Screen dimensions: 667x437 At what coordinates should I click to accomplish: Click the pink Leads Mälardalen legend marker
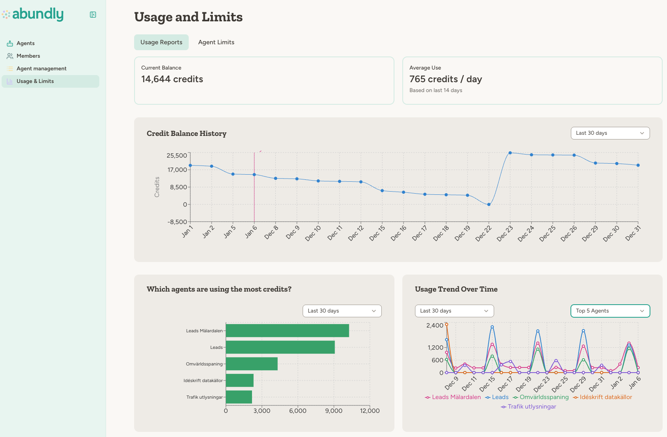(428, 397)
